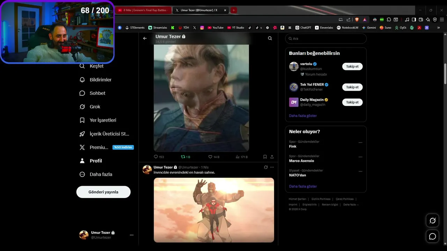Click Daha fazla göster under suggestions
Image resolution: width=447 pixels, height=251 pixels.
303,116
